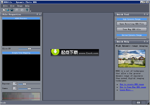150x105 pixels.
Task: Click the grayed flag toolbar icon
Action: pos(17,10)
